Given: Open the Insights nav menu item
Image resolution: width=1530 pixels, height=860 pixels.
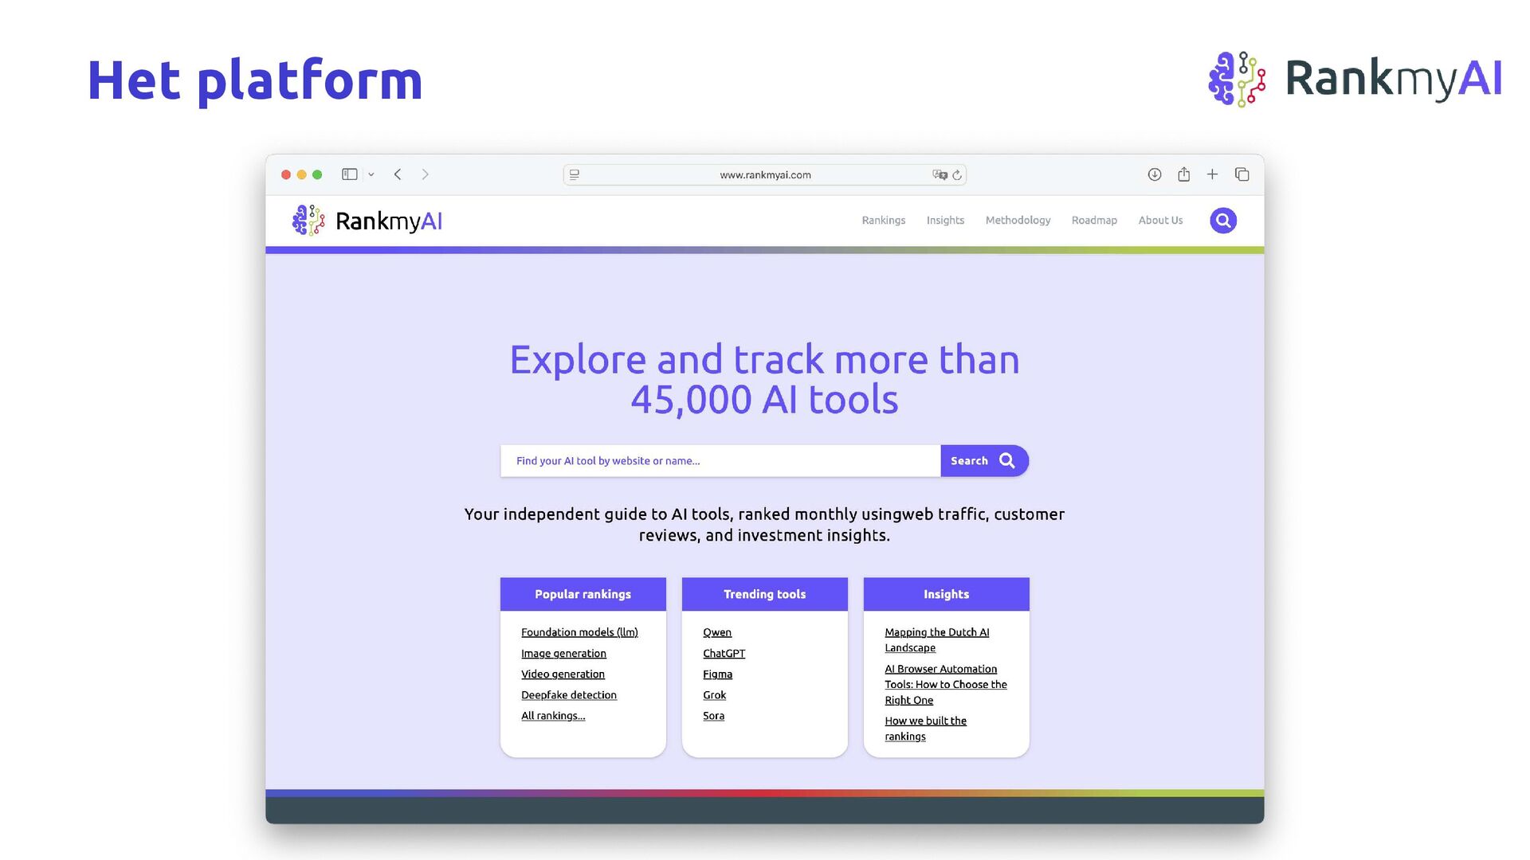Looking at the screenshot, I should 945,221.
